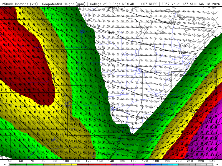The height and width of the screenshot is (166, 222).
Task: Select the 140 knot legend value
Action: pos(111,161)
